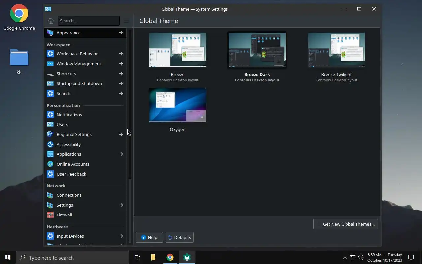Click Get New Global Themes button

[x=346, y=224]
